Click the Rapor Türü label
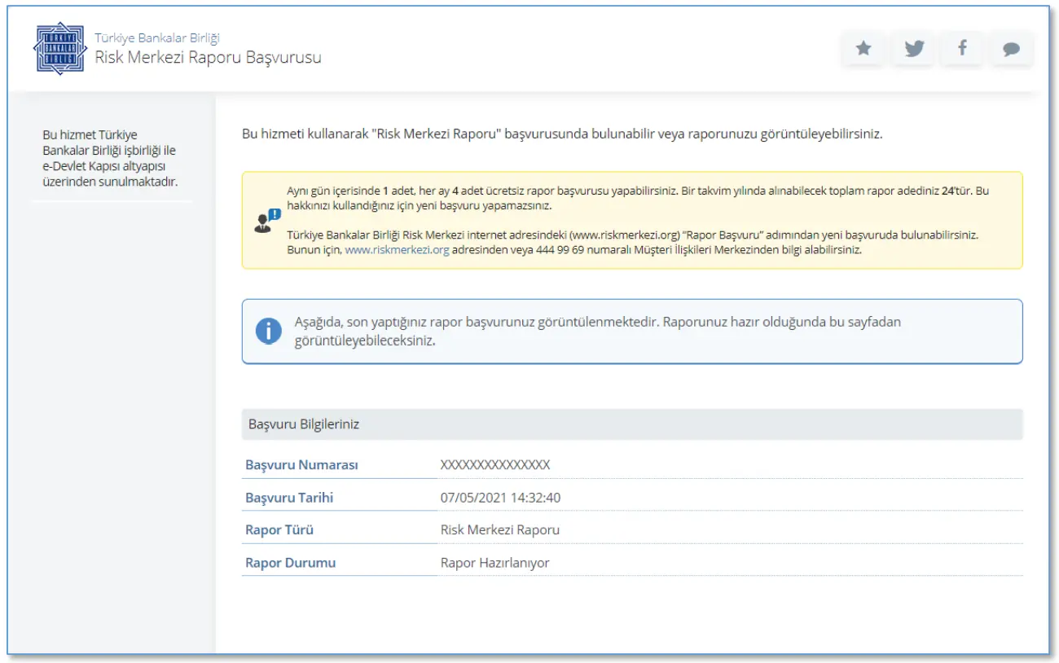The height and width of the screenshot is (663, 1059). 279,530
